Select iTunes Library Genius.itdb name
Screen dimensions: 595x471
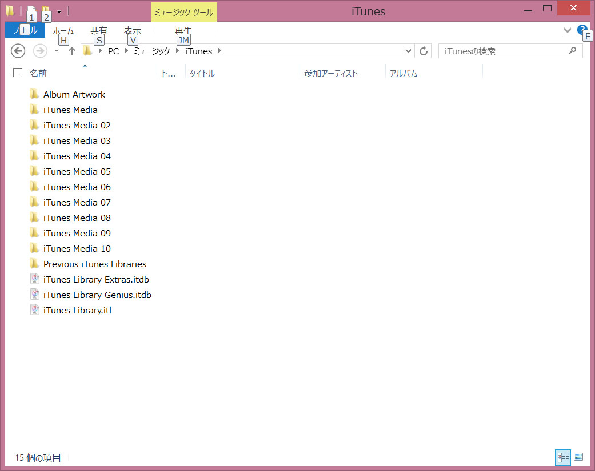click(98, 295)
